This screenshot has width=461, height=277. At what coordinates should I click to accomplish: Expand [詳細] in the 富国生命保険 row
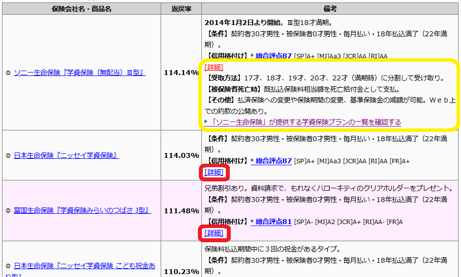[214, 233]
